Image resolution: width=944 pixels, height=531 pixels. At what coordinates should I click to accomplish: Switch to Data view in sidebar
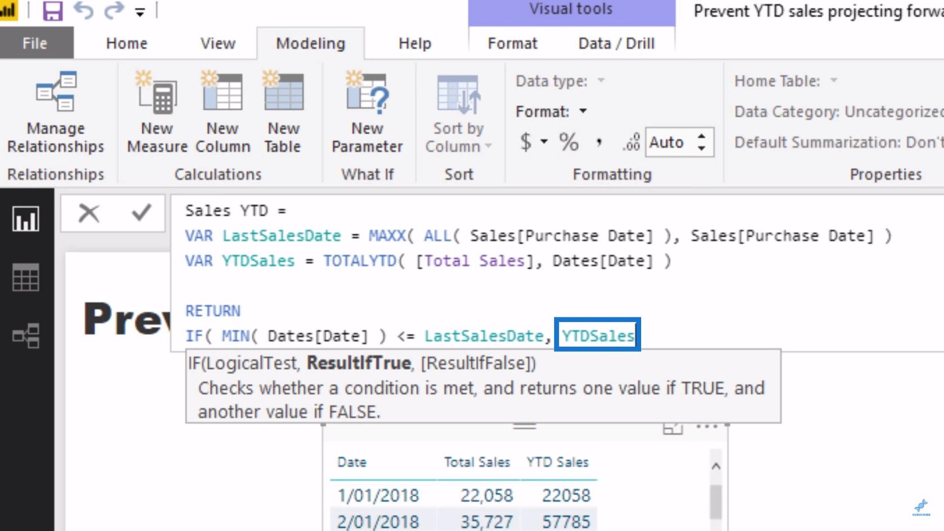click(x=26, y=277)
